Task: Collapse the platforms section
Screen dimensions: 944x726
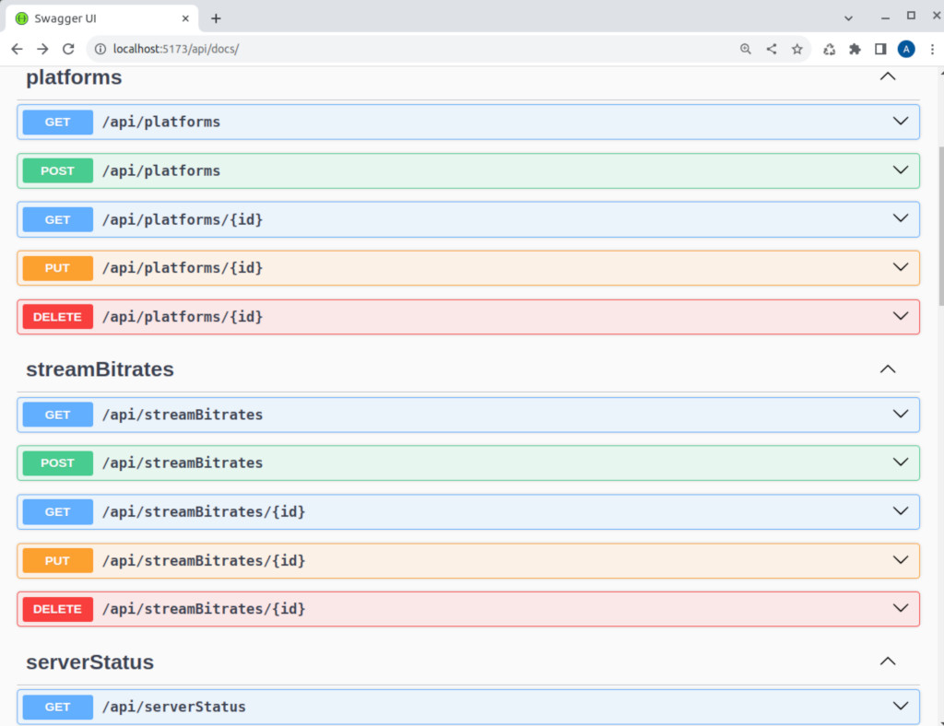Action: (x=887, y=77)
